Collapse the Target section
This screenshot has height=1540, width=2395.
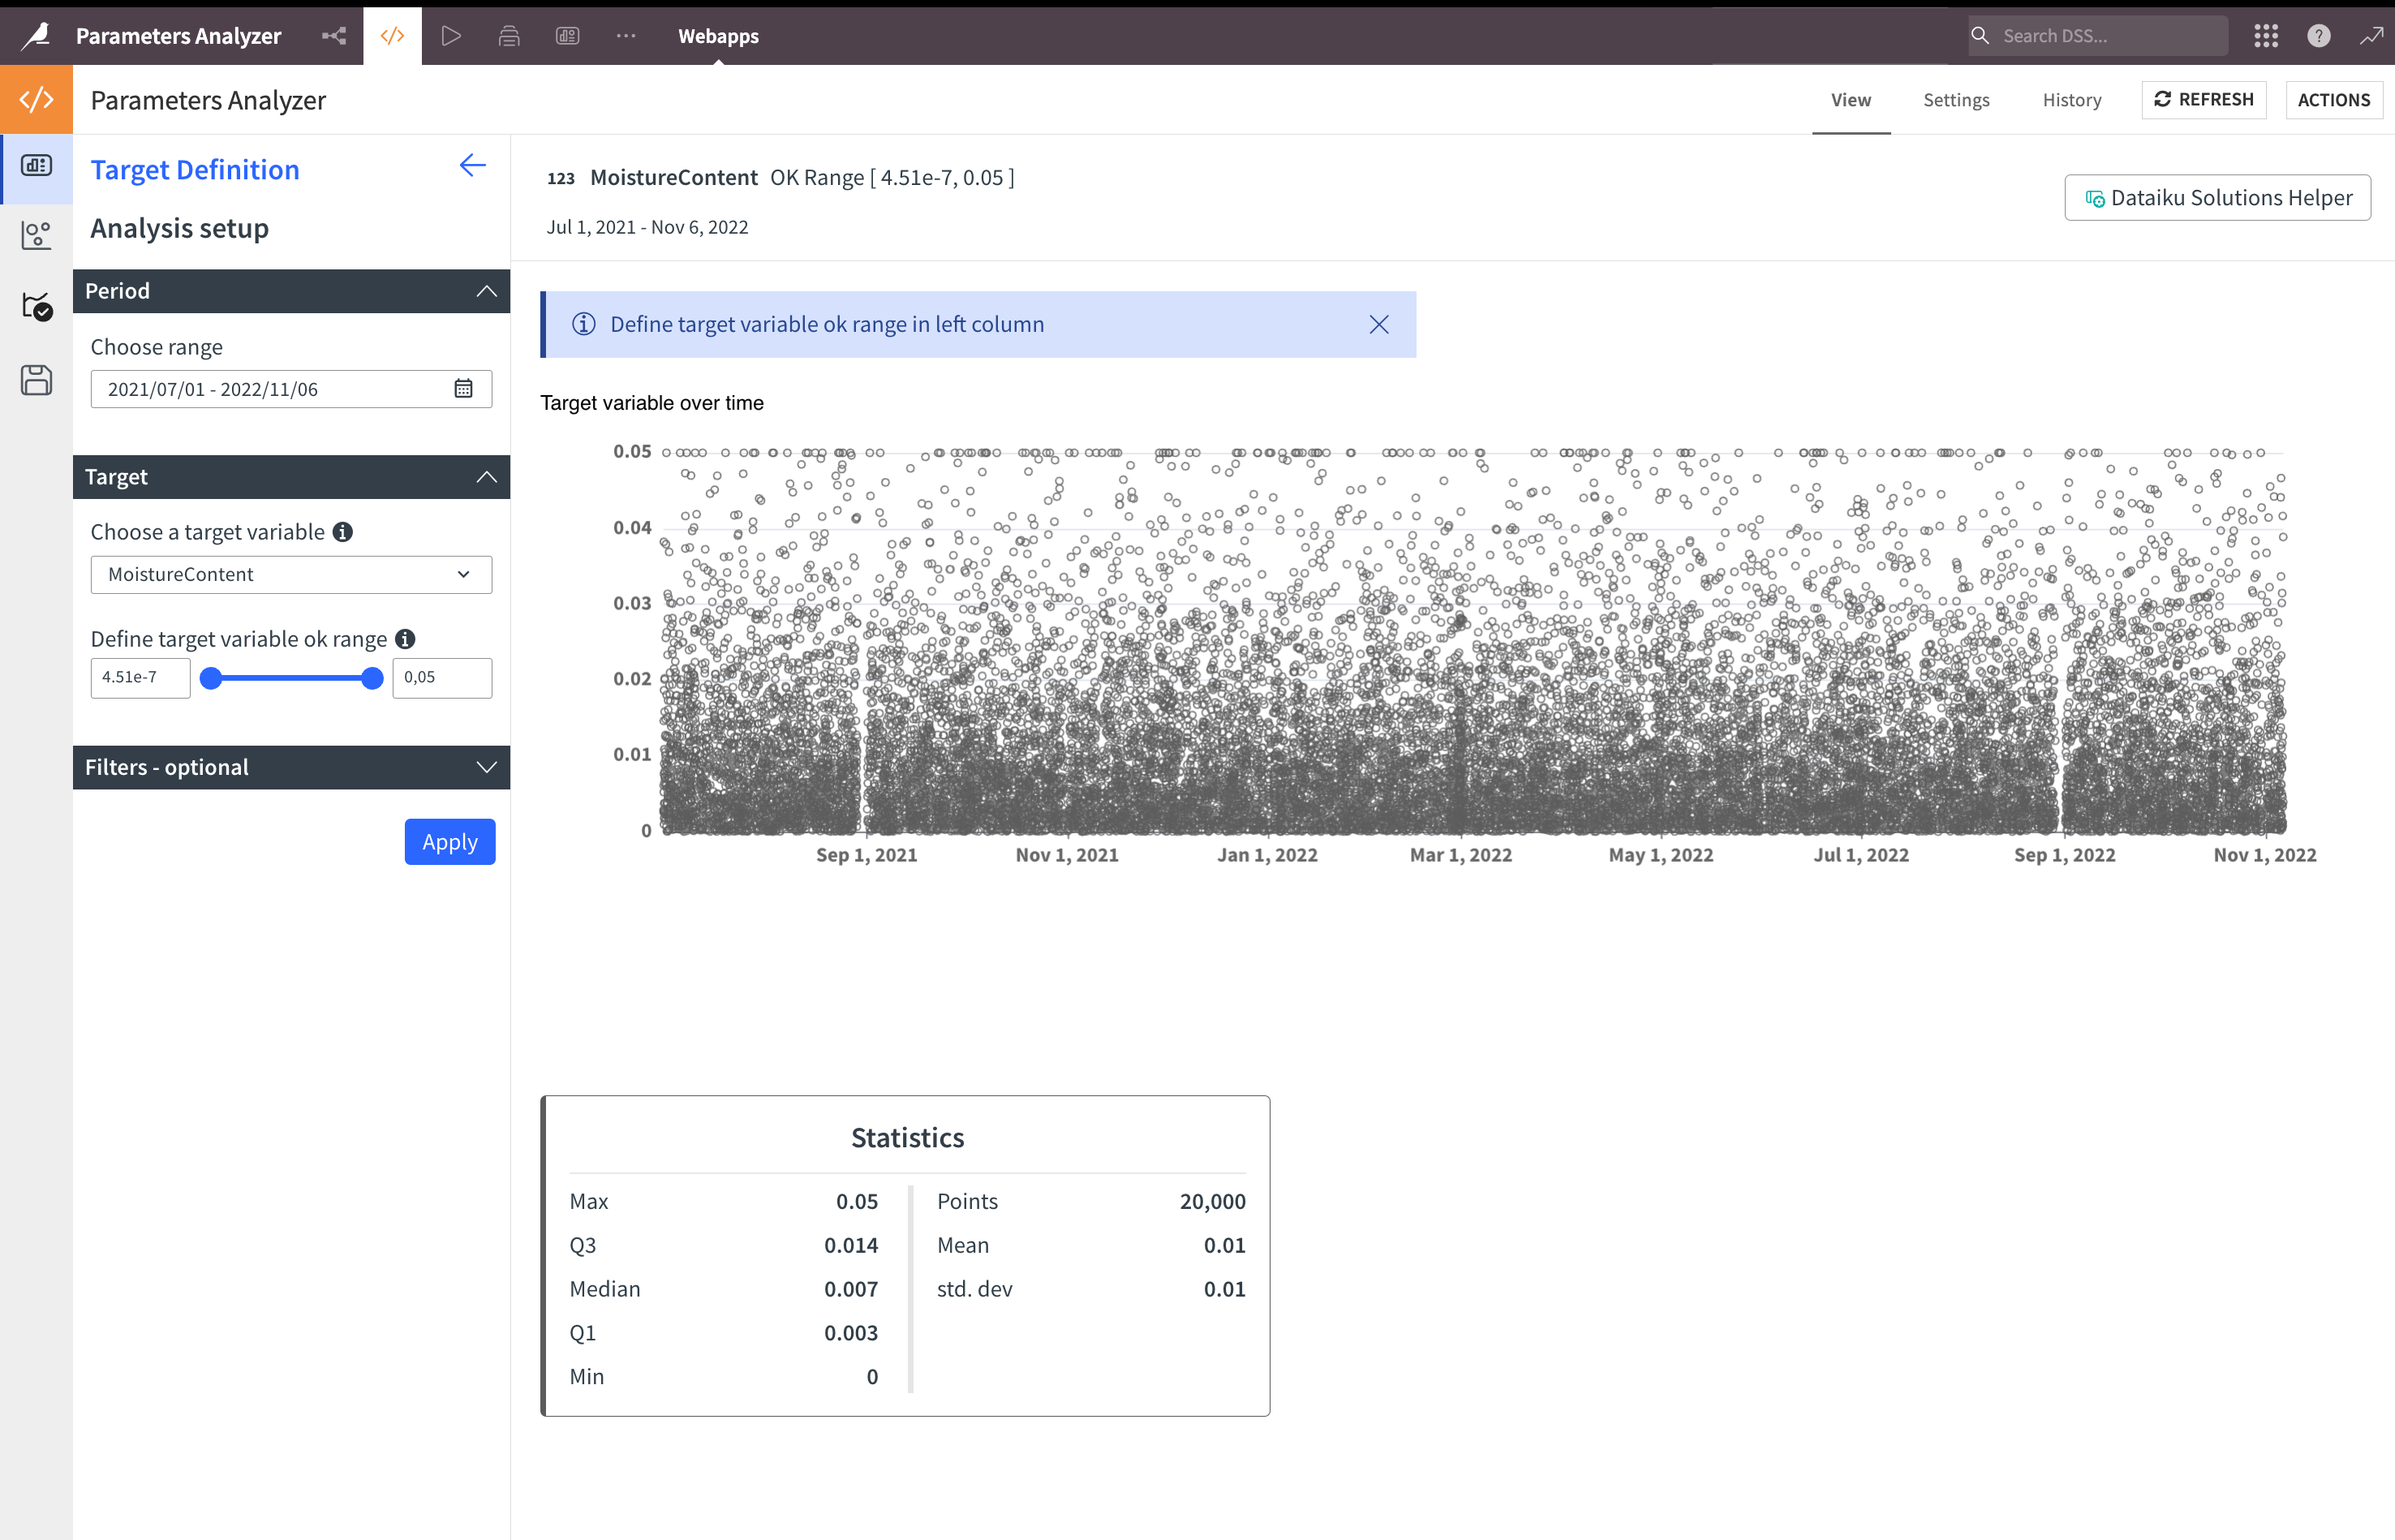[x=486, y=477]
